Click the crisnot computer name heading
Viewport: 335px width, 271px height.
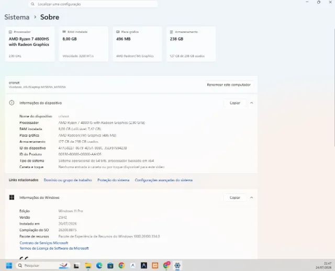point(14,83)
